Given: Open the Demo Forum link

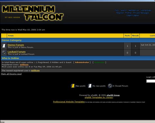Looking at the screenshot, I should click(x=16, y=45).
